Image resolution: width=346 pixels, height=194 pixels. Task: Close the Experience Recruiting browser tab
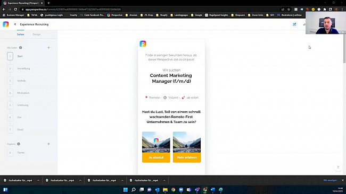click(42, 3)
